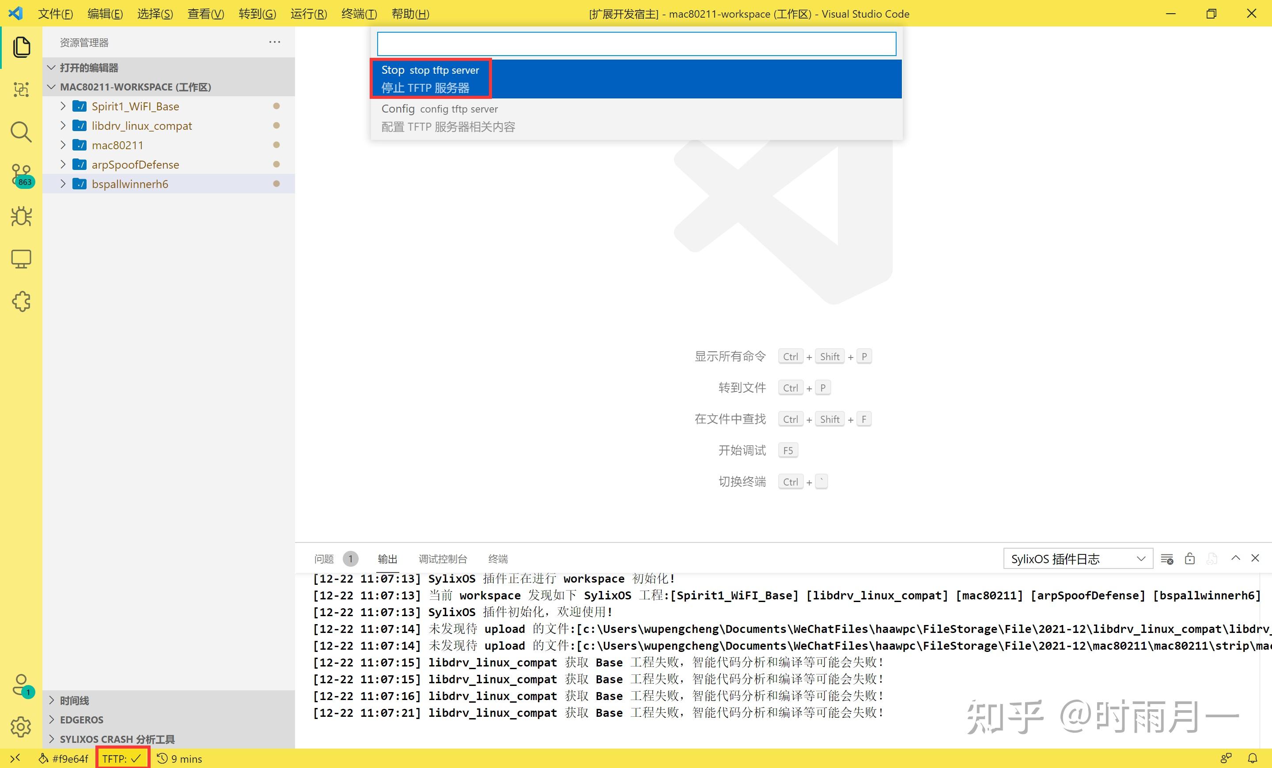Expand the mac80211 folder

[x=63, y=145]
